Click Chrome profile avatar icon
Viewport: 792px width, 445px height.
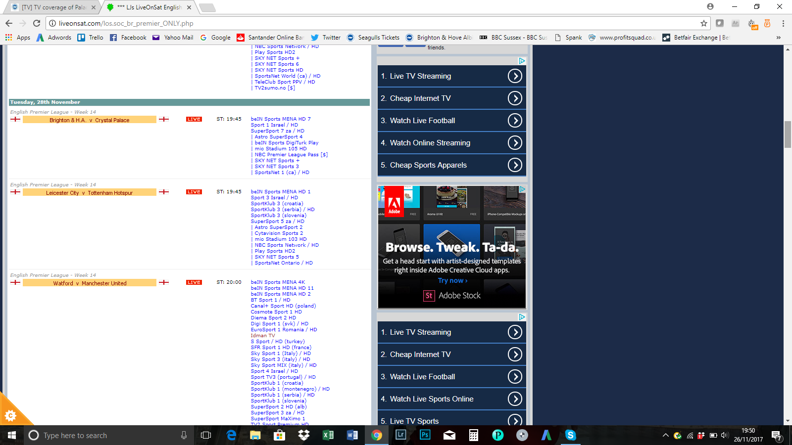pyautogui.click(x=710, y=6)
